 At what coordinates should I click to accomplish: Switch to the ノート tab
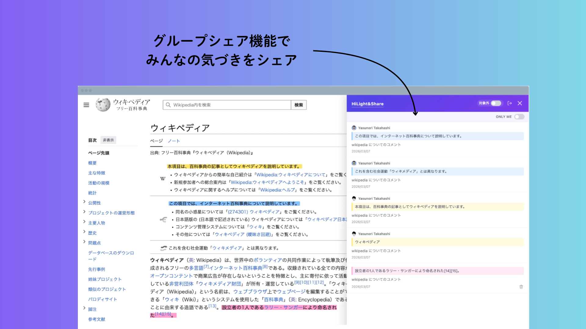pos(174,141)
